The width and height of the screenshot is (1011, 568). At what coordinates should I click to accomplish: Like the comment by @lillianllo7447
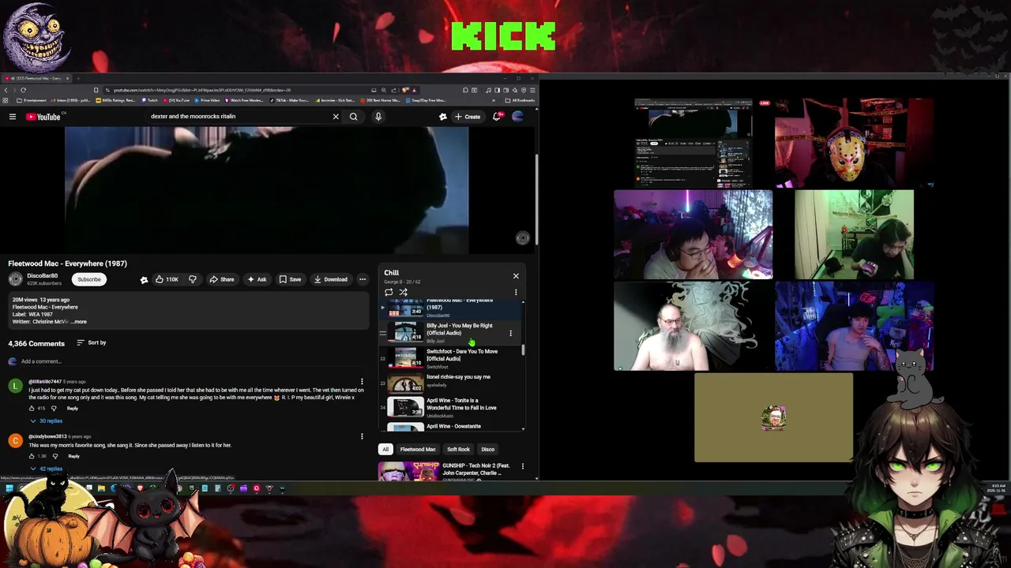coord(32,408)
